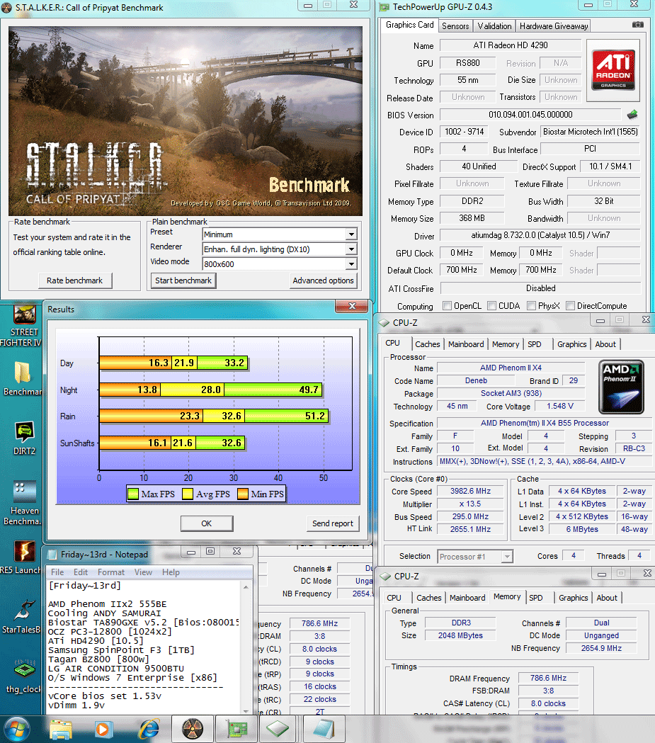
Task: Click lower CPU-Z window title bar icon
Action: pyautogui.click(x=385, y=577)
